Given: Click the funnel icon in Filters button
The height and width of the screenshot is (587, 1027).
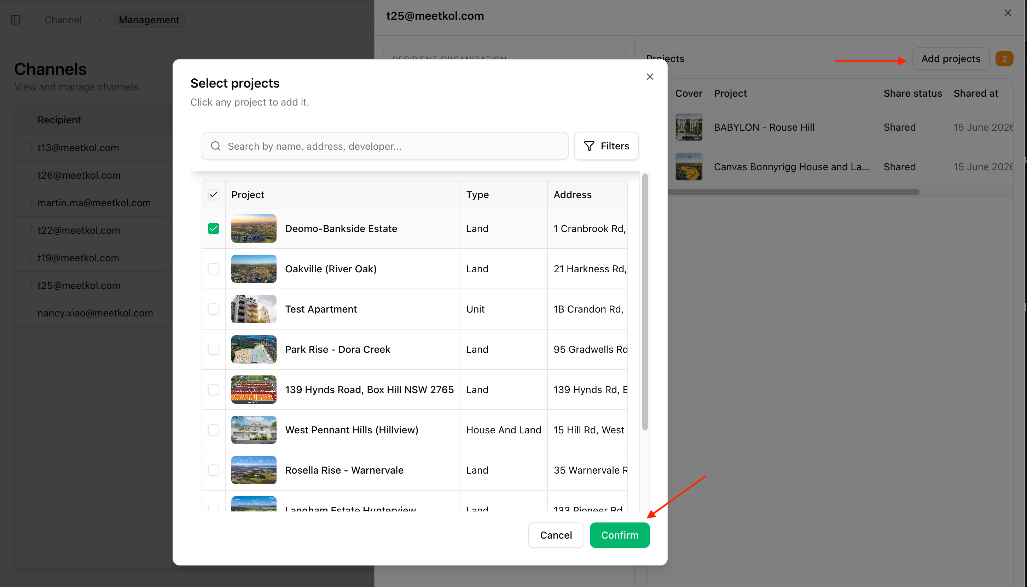Looking at the screenshot, I should tap(589, 146).
